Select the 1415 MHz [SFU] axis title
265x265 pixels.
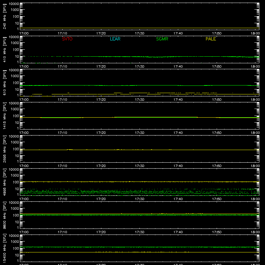(4, 116)
